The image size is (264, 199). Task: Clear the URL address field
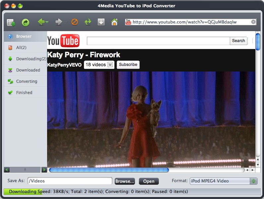pyautogui.click(x=253, y=22)
